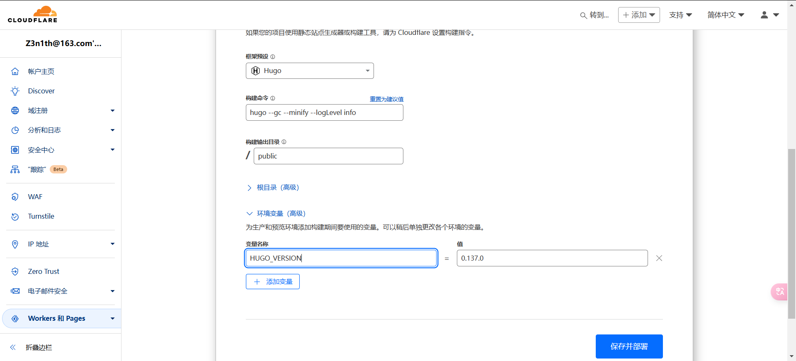The image size is (796, 361).
Task: Open the 添加 dropdown in header
Action: pyautogui.click(x=638, y=15)
